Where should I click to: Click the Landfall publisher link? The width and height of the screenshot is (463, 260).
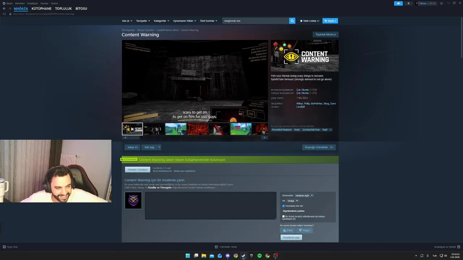click(301, 107)
